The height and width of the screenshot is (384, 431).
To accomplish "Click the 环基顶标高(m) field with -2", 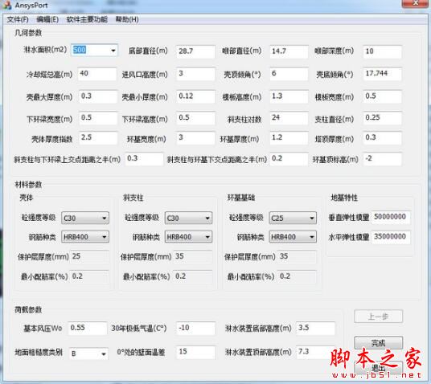I will (x=382, y=159).
